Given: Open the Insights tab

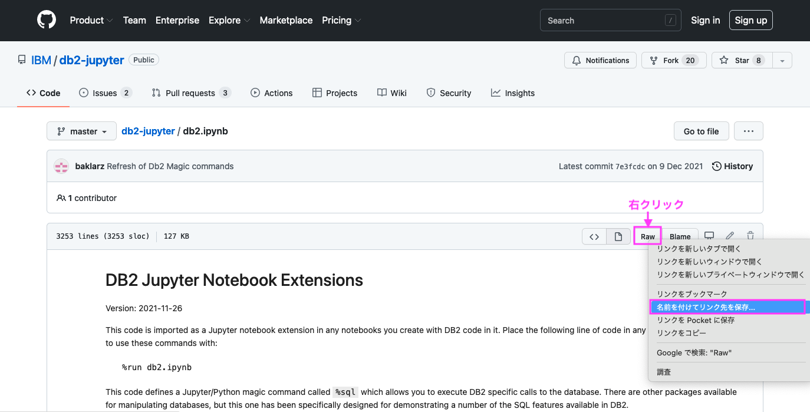Looking at the screenshot, I should click(x=513, y=93).
